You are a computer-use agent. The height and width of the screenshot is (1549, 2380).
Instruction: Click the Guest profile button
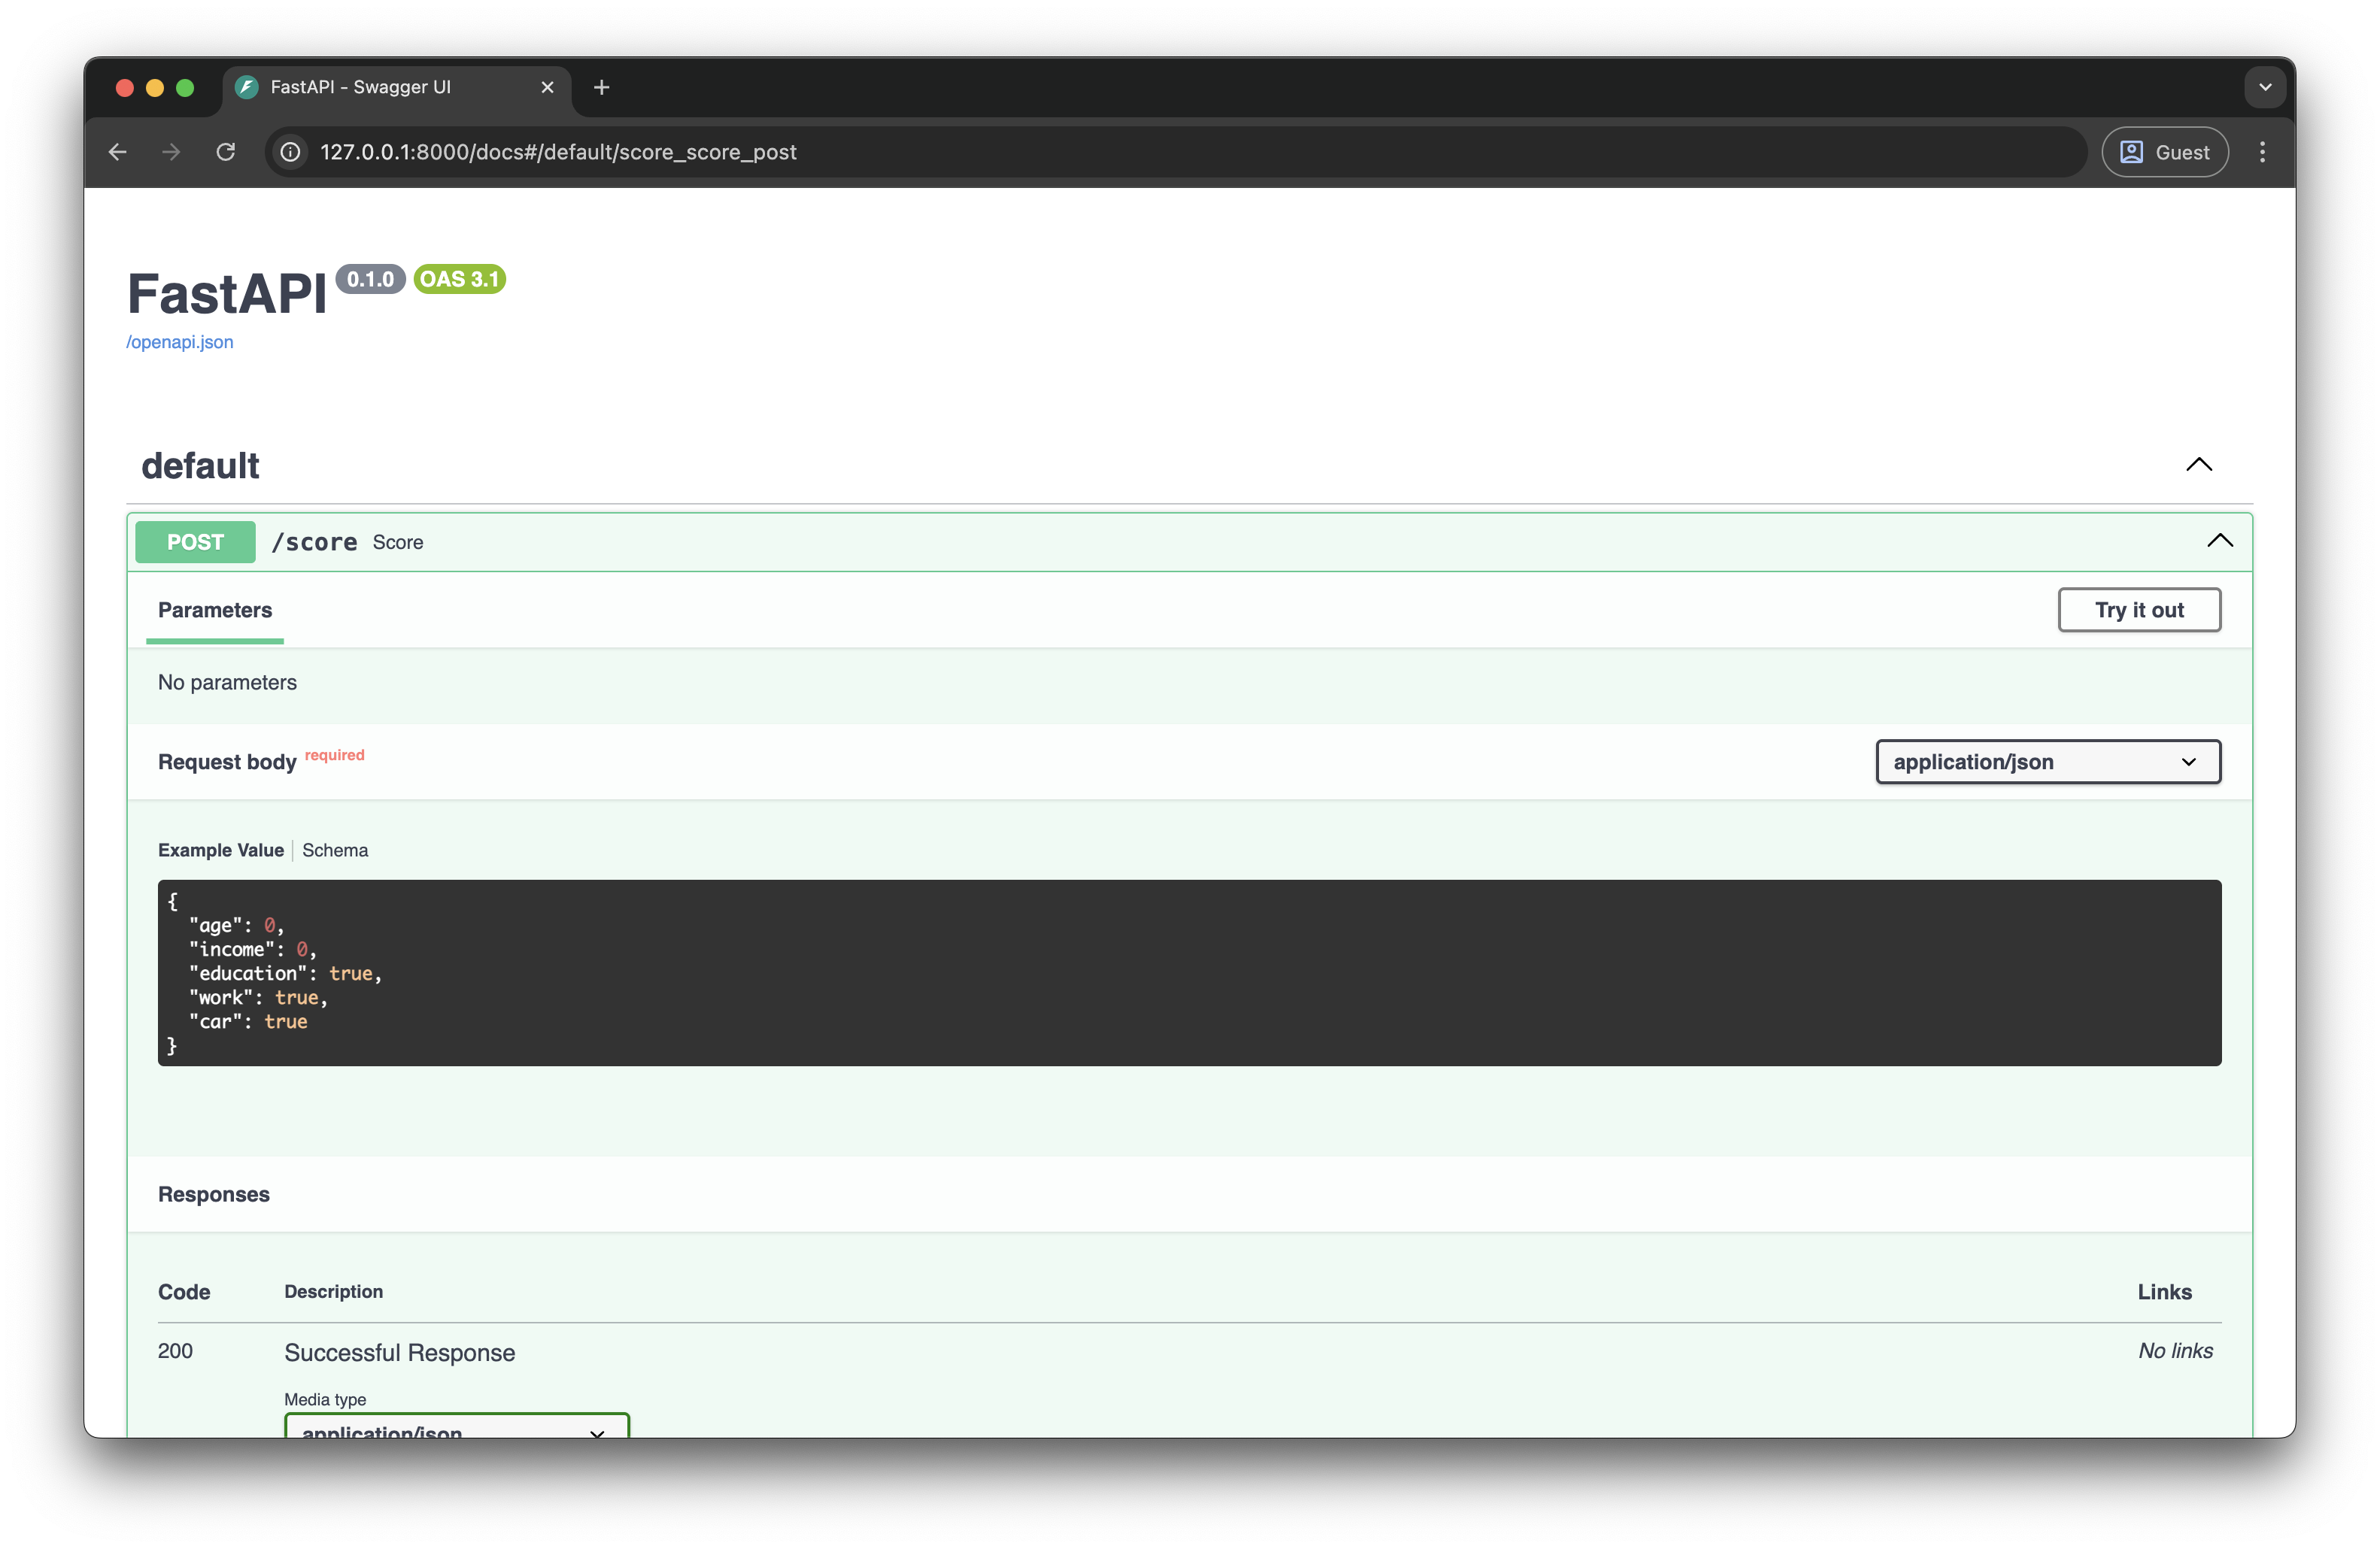(x=2165, y=152)
